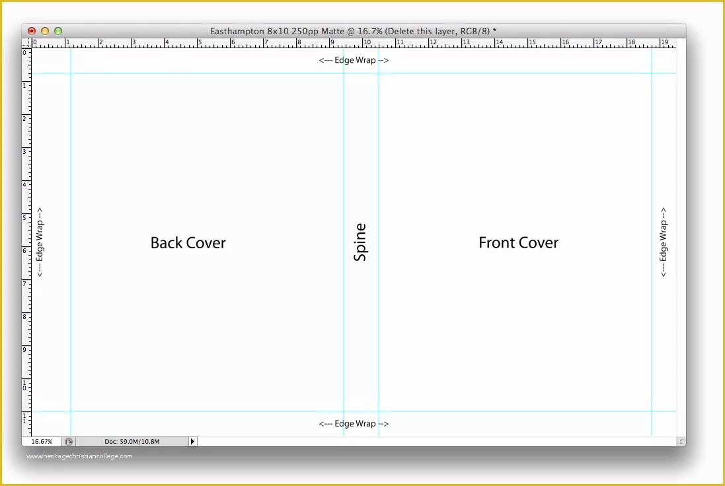Zoom the window with the green button
725x486 pixels.
[x=58, y=31]
